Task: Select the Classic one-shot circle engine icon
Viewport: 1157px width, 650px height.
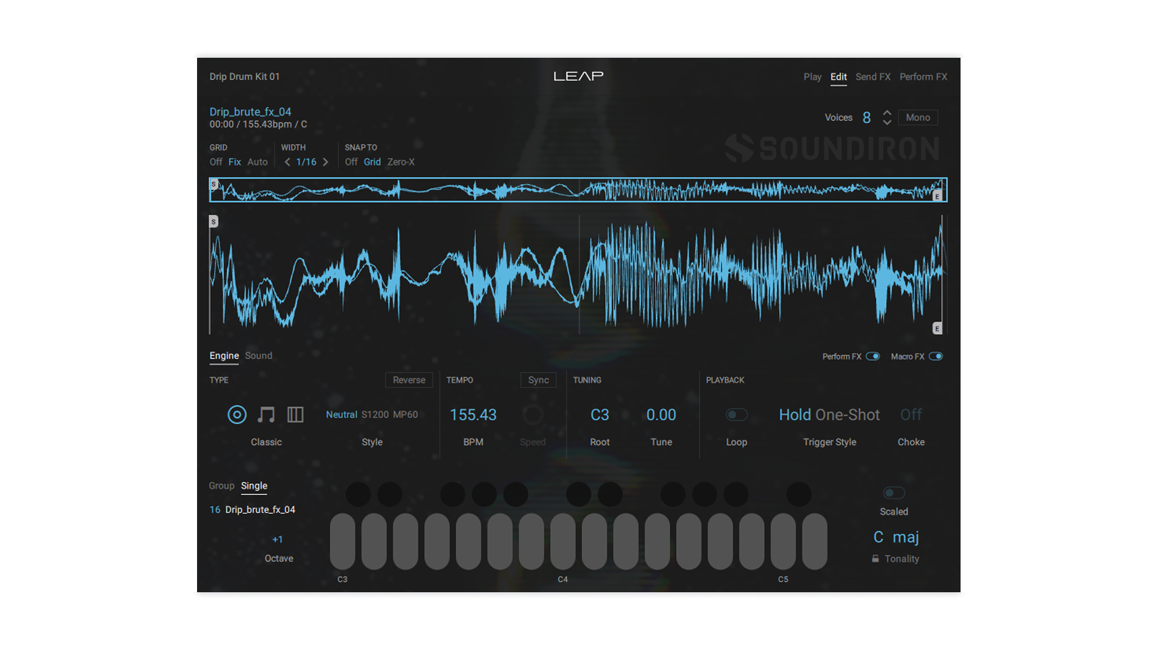Action: click(237, 415)
